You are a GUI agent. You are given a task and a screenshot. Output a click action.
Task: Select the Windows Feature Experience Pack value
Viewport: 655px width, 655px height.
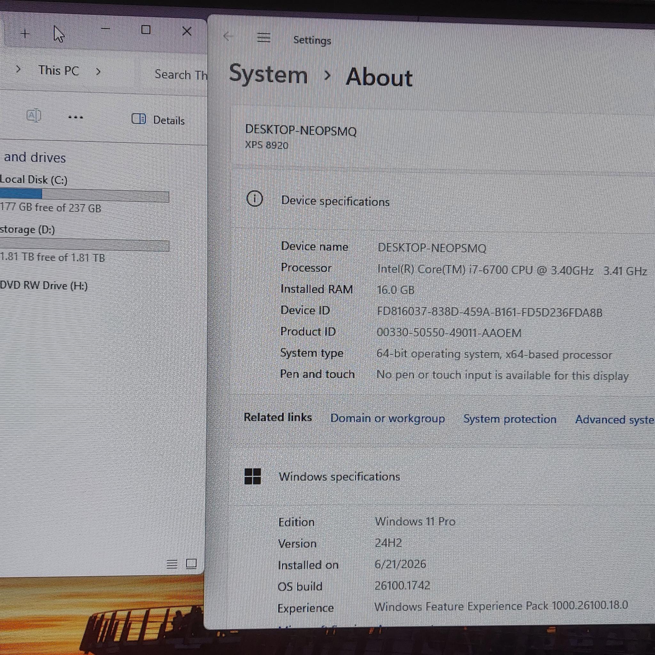point(501,605)
